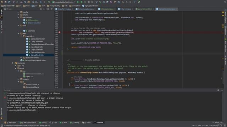Click the Paste toolbar icon

click(x=28, y=2)
